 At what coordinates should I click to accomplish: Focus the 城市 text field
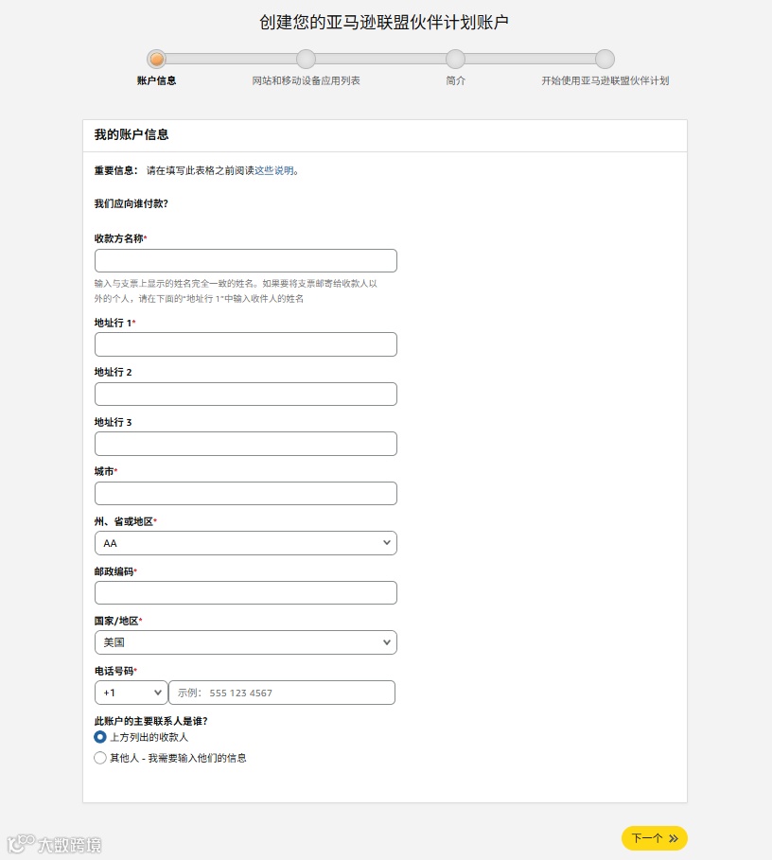click(x=246, y=494)
